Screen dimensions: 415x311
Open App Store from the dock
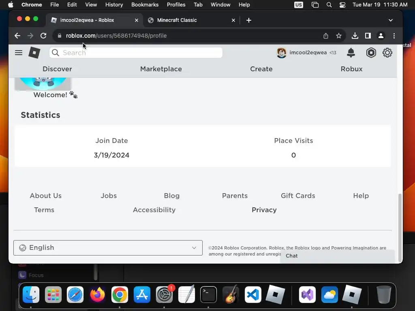(x=142, y=294)
